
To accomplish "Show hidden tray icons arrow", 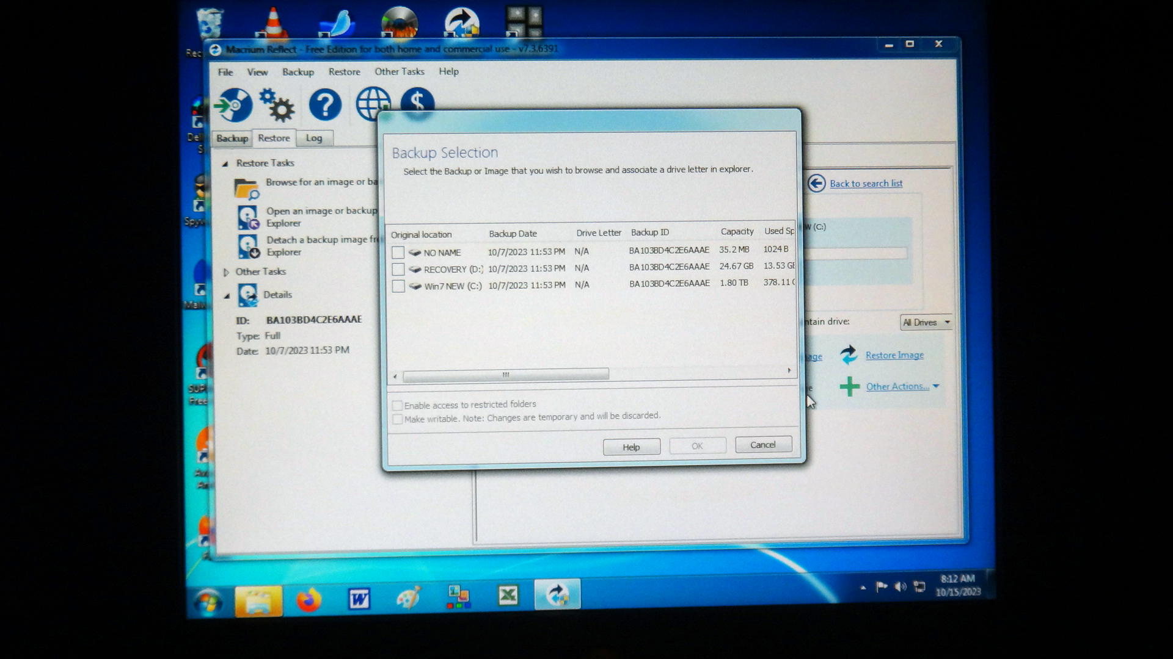I will pyautogui.click(x=863, y=588).
